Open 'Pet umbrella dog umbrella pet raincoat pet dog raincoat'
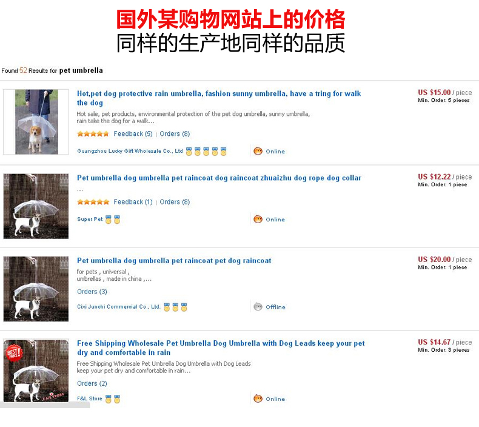The height and width of the screenshot is (427, 479). coord(174,261)
